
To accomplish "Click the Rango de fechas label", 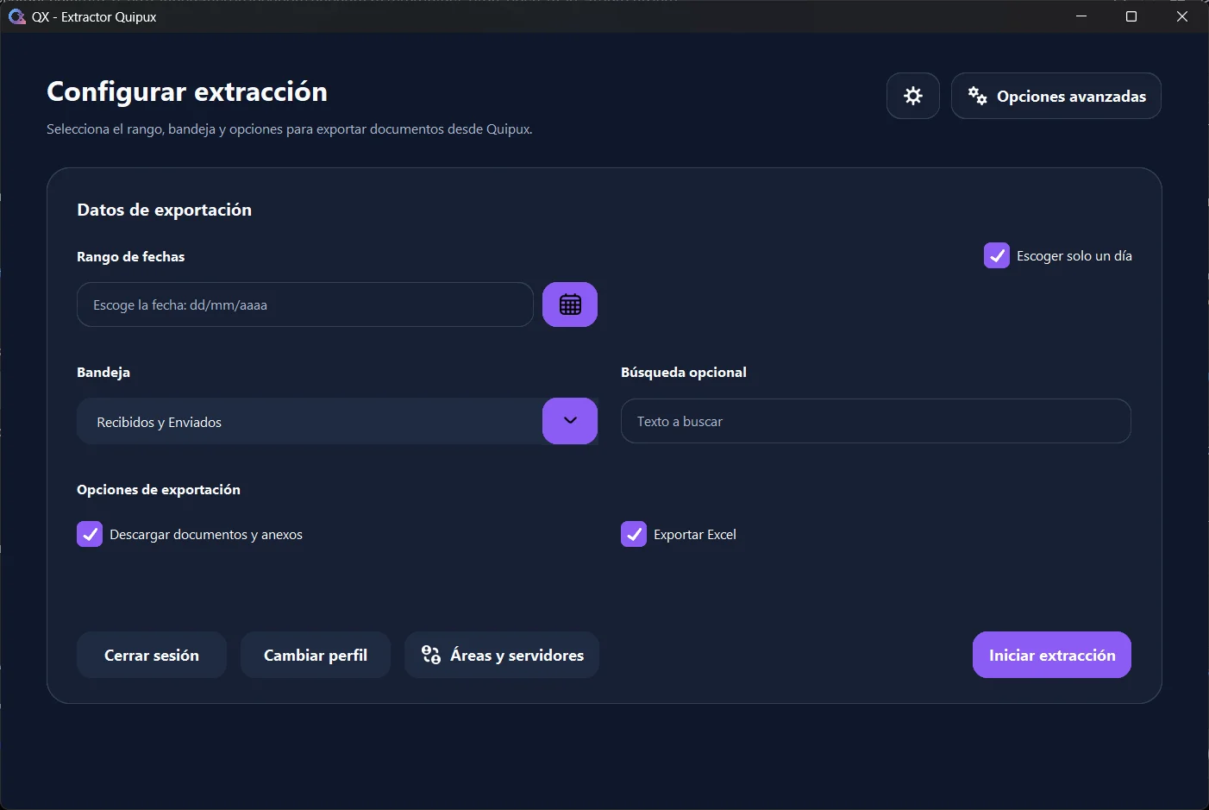I will 131,256.
